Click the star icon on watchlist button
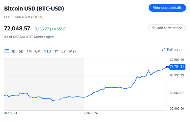190x121 pixels. pos(154,28)
